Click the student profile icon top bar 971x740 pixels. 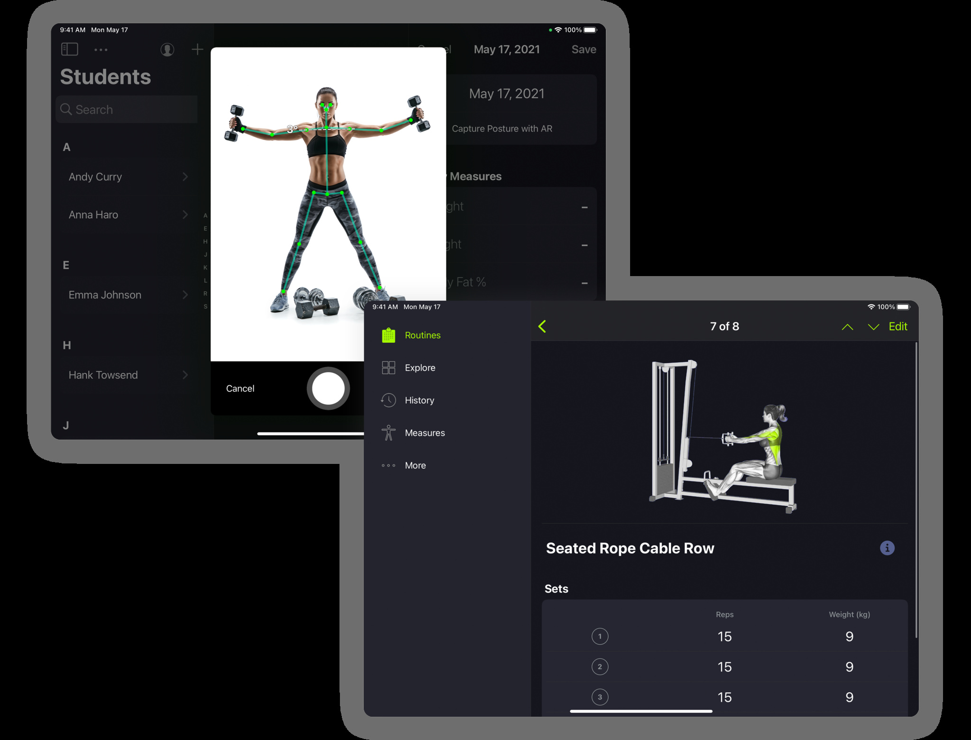[165, 49]
